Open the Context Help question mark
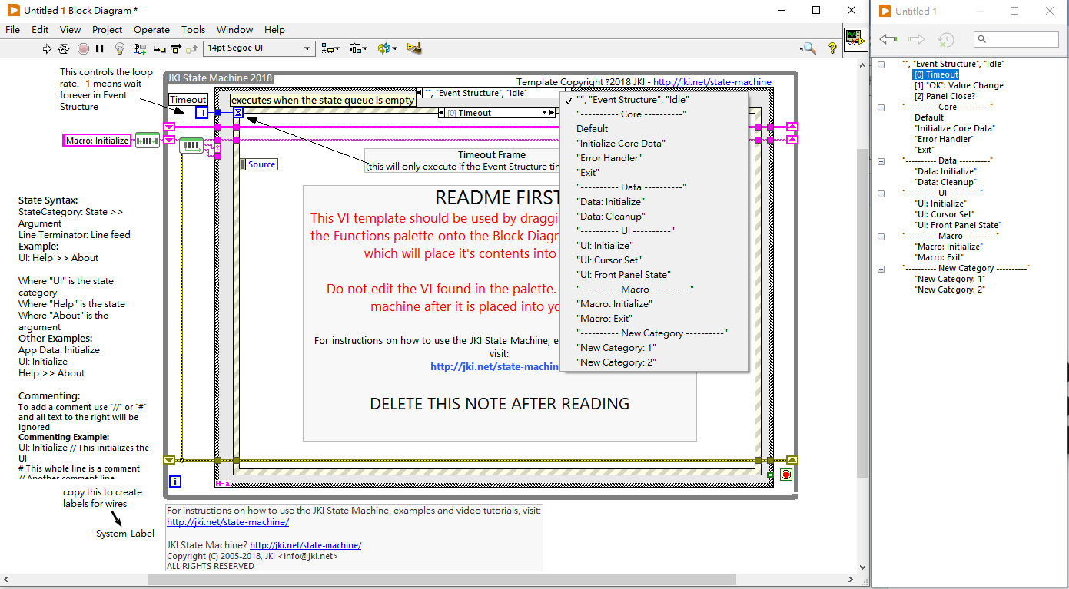The width and height of the screenshot is (1069, 589). 832,48
